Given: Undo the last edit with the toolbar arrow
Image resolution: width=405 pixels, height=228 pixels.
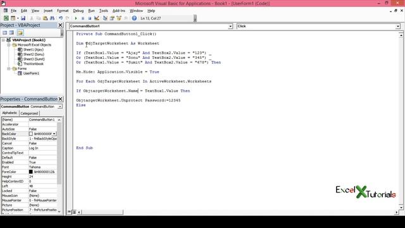Looking at the screenshot, I should [61, 18].
